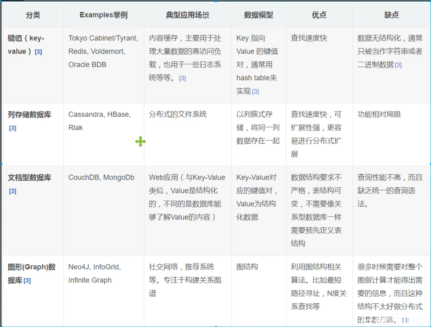Image resolution: width=431 pixels, height=327 pixels.
Task: Select the 分类 column header
Action: pos(33,15)
